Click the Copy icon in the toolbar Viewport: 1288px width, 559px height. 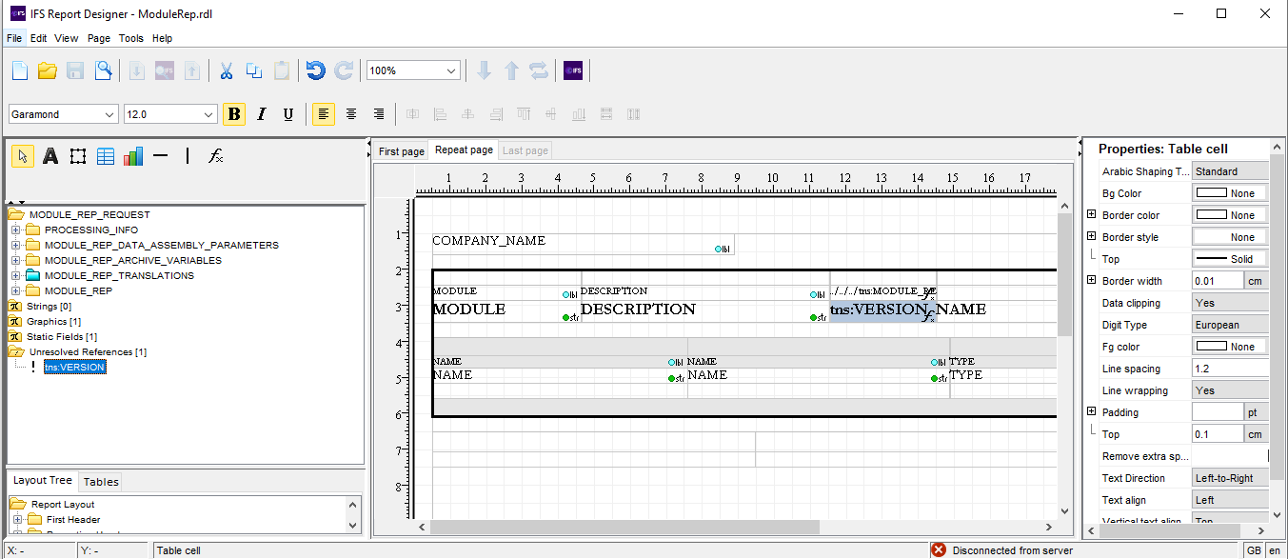click(x=254, y=70)
